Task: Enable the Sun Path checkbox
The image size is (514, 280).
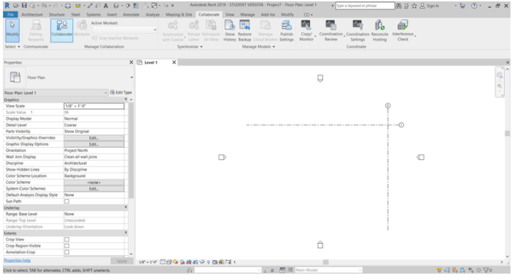Action: coord(67,201)
